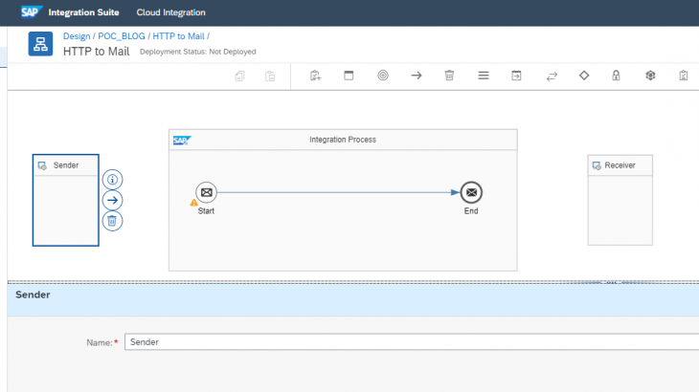The height and width of the screenshot is (392, 699).
Task: Click the Sender delete trash icon
Action: click(x=112, y=221)
